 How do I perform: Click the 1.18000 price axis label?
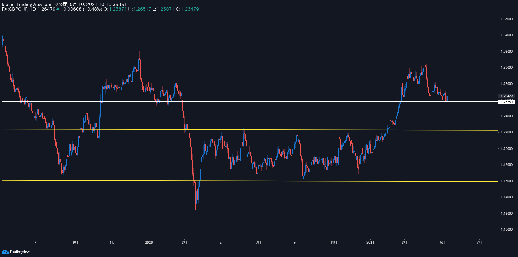pos(506,165)
